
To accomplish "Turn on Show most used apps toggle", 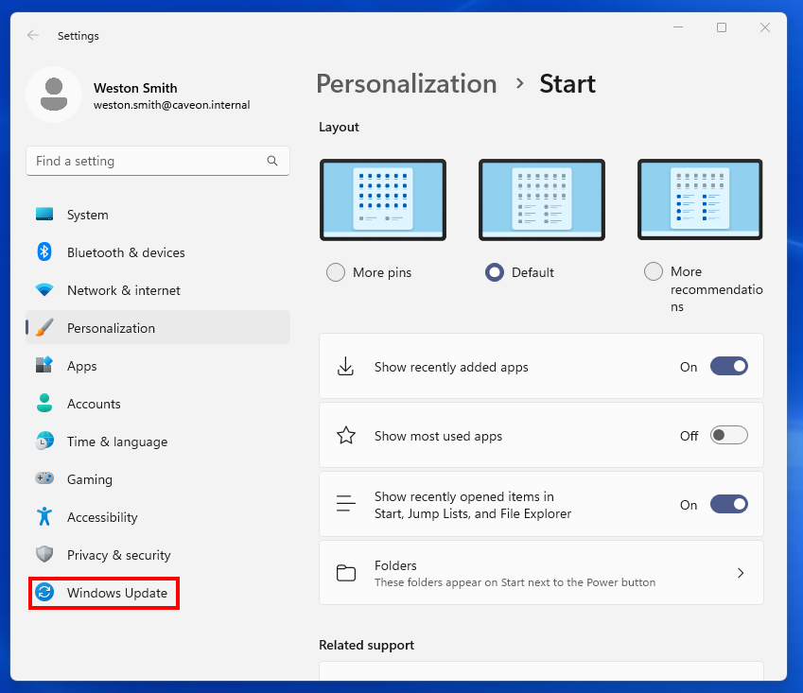I will (x=729, y=436).
